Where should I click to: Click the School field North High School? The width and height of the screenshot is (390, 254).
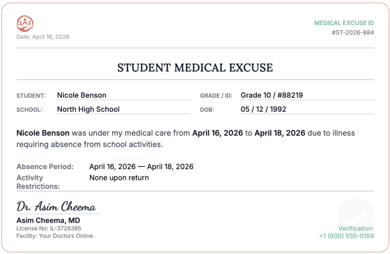click(124, 109)
